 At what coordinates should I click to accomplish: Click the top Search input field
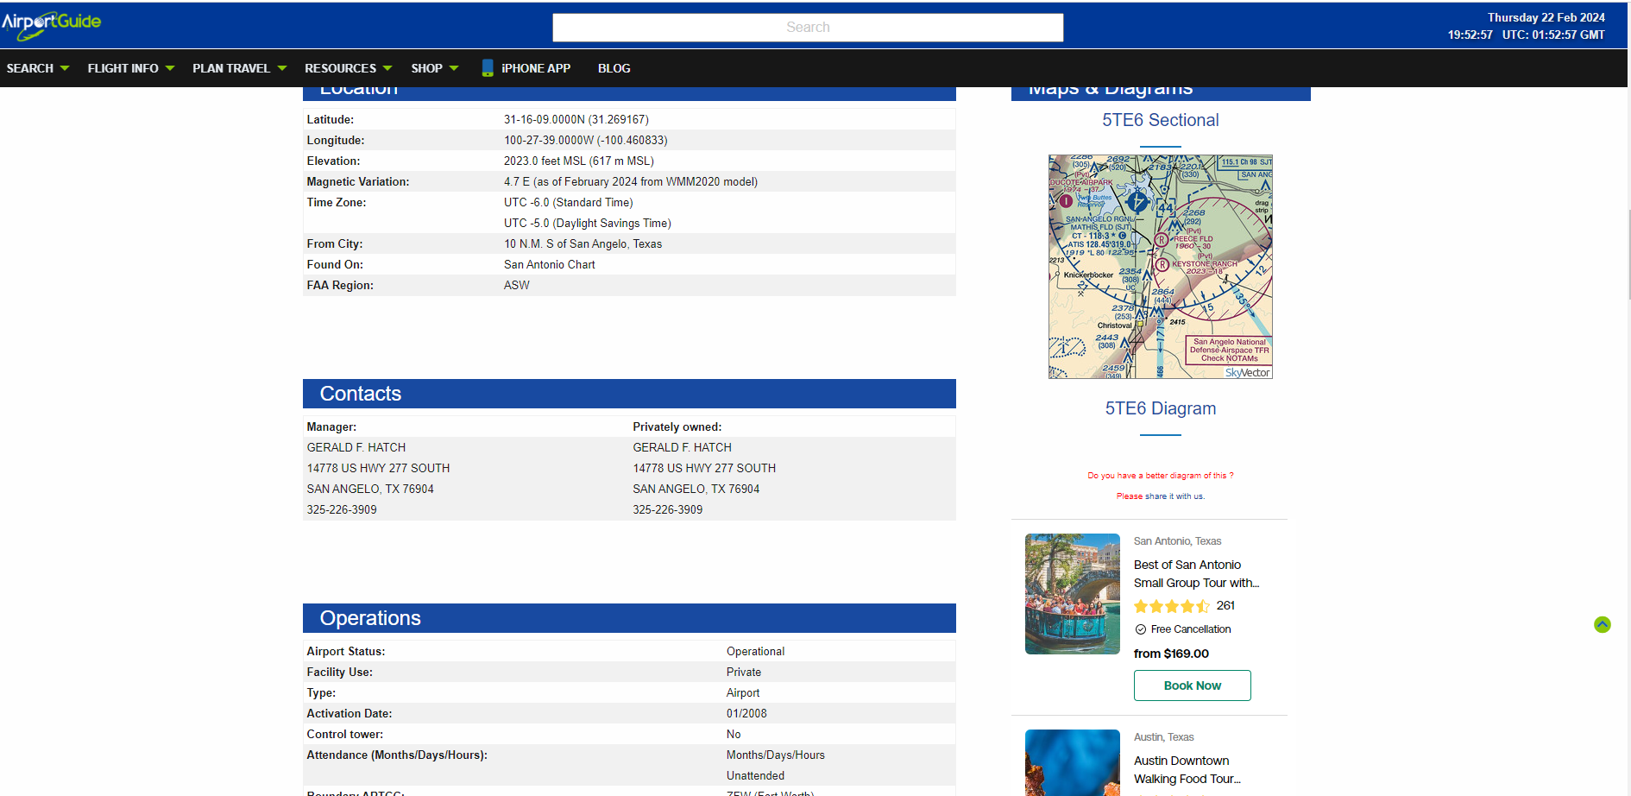point(808,27)
